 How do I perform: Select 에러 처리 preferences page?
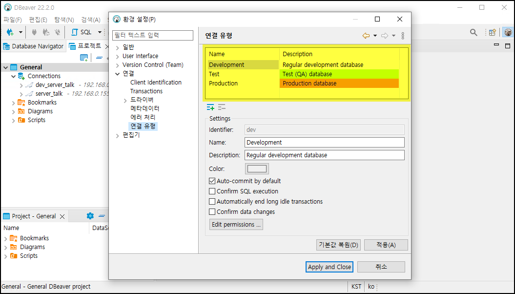[x=143, y=117]
